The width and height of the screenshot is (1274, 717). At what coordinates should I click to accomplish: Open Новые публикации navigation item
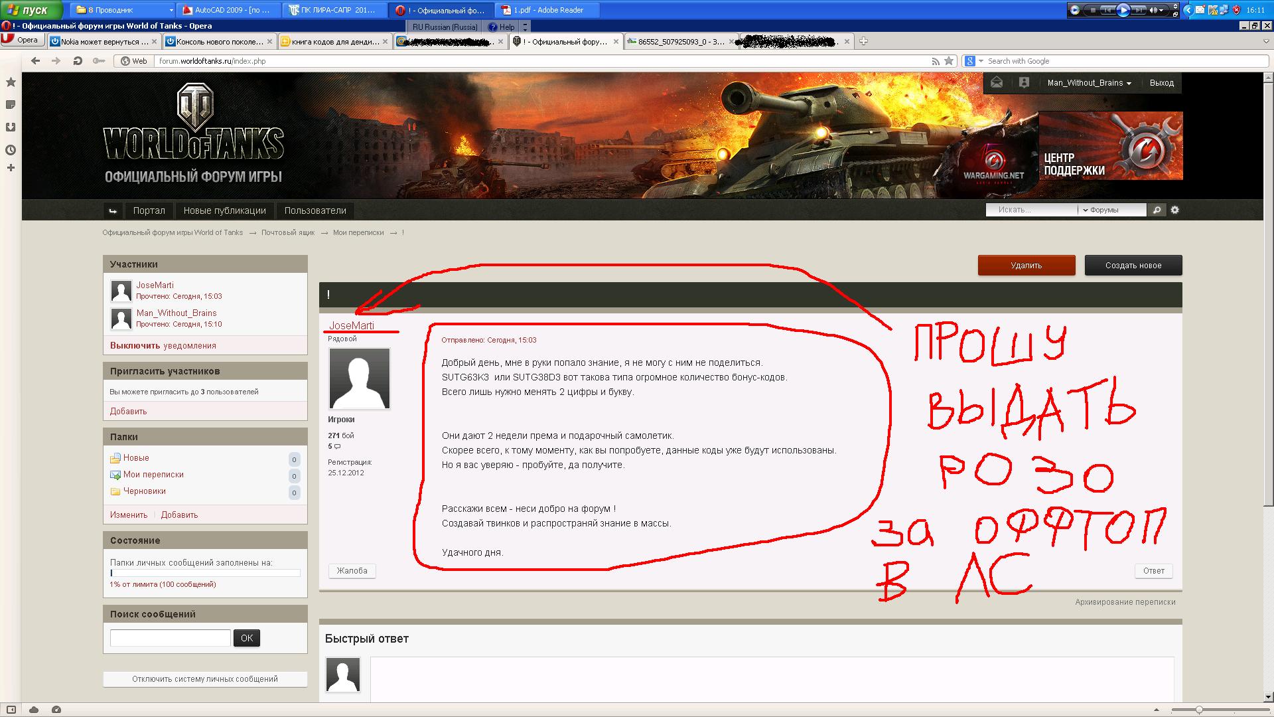click(x=224, y=210)
